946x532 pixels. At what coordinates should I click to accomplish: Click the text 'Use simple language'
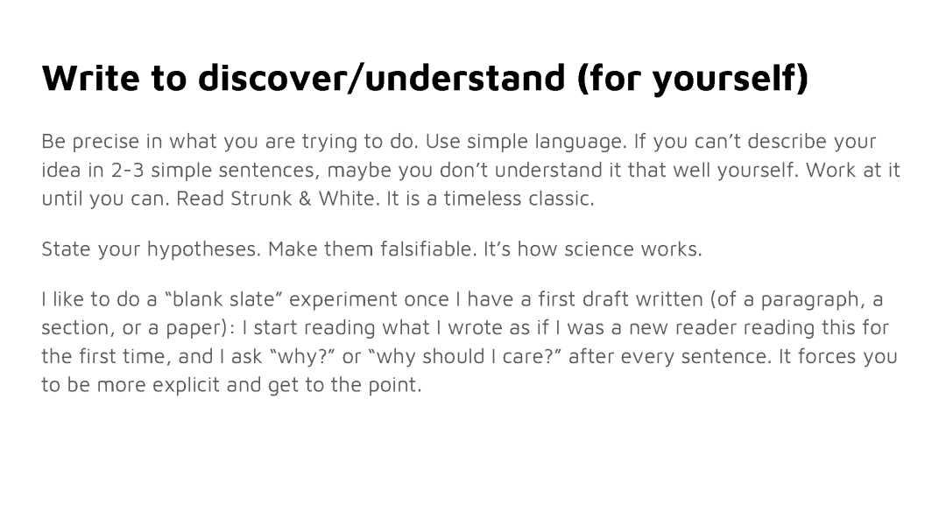coord(526,142)
